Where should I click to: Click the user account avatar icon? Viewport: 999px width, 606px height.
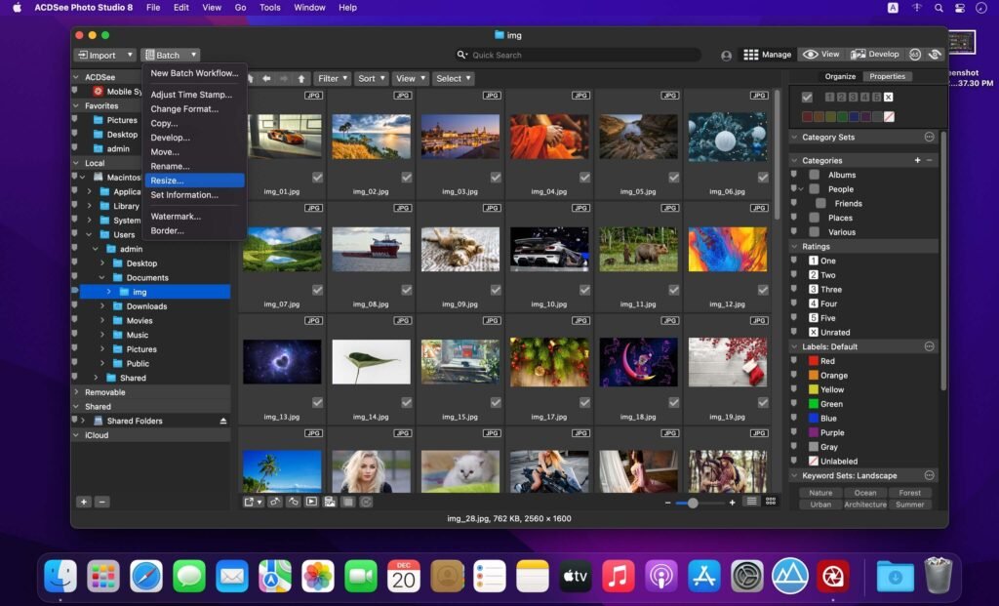point(727,55)
